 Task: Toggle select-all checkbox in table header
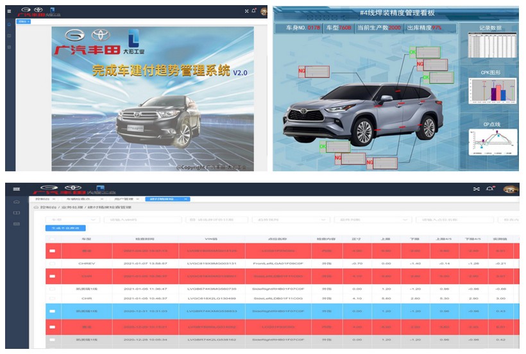tap(53, 239)
